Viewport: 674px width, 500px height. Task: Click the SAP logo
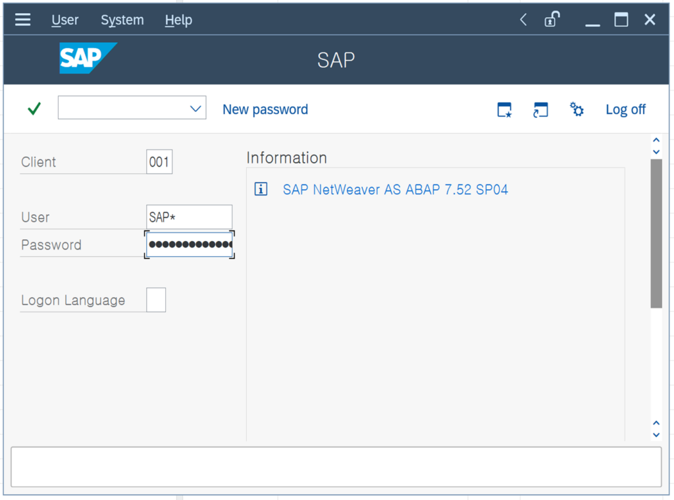click(88, 58)
